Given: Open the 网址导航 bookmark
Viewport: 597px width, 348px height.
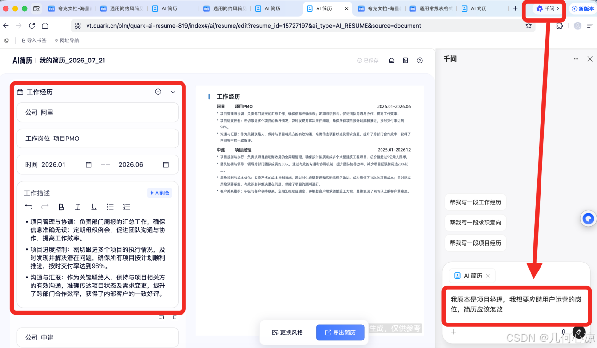Looking at the screenshot, I should [66, 40].
